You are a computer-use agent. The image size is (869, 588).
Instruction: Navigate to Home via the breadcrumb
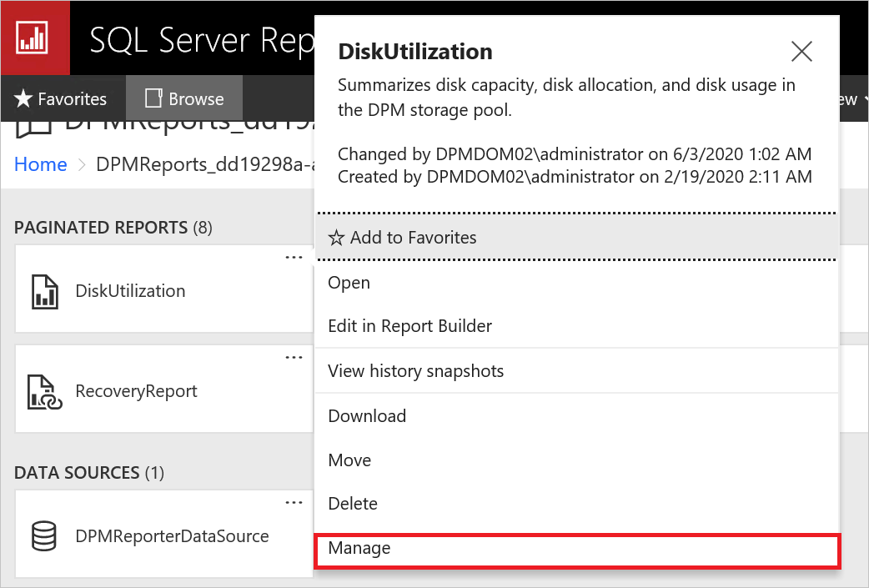click(40, 164)
